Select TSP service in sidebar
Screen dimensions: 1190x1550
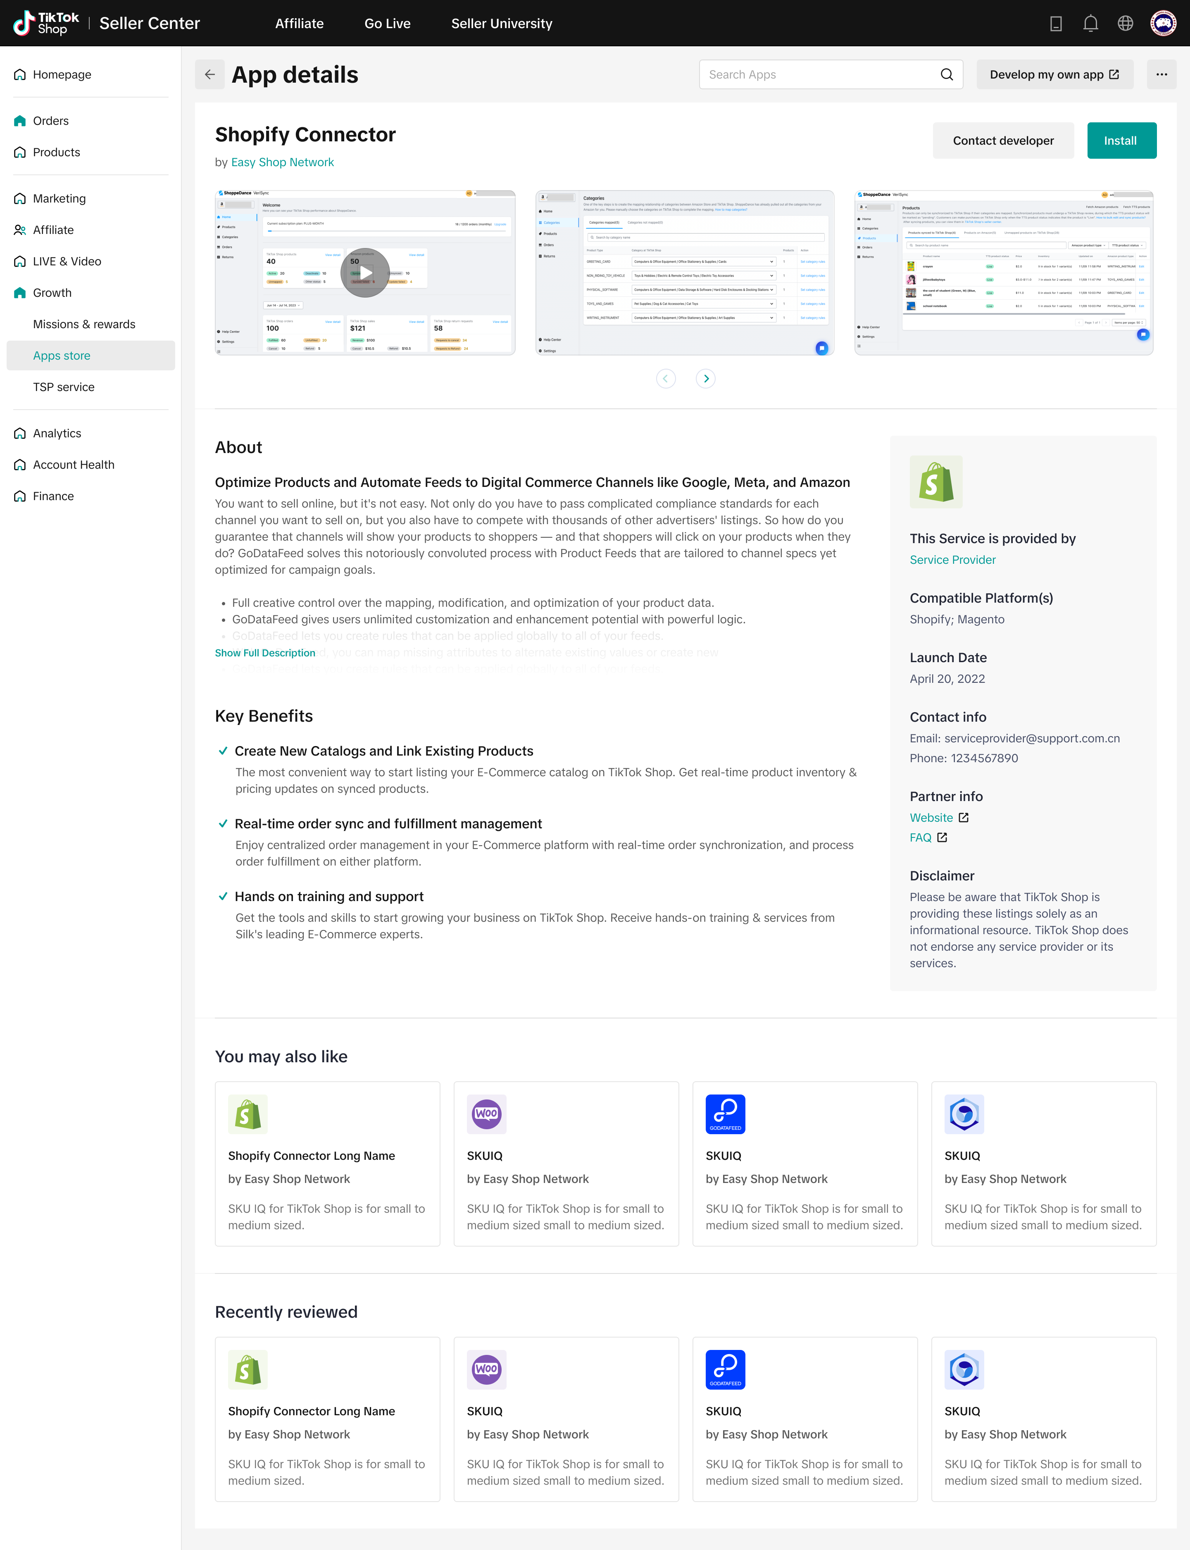[x=64, y=387]
